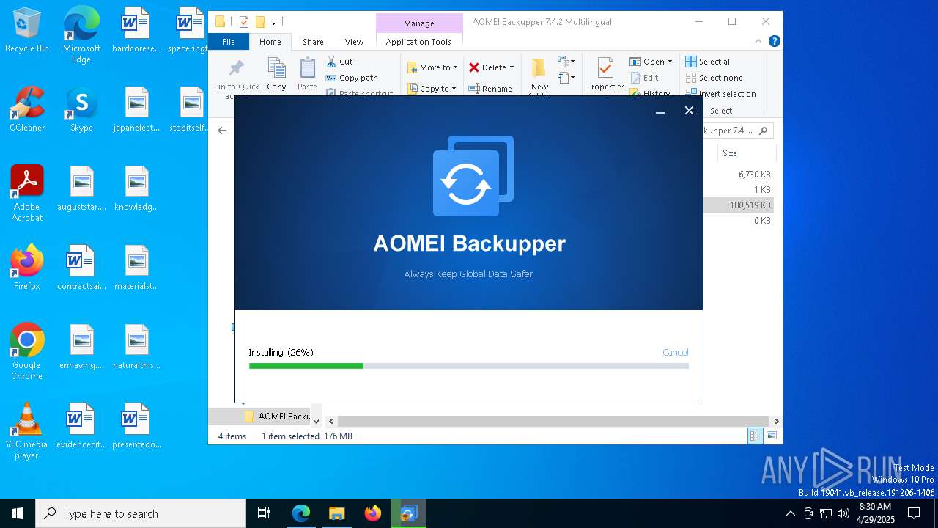938x528 pixels.
Task: Click scroll right arrow in Explorer
Action: pos(776,422)
